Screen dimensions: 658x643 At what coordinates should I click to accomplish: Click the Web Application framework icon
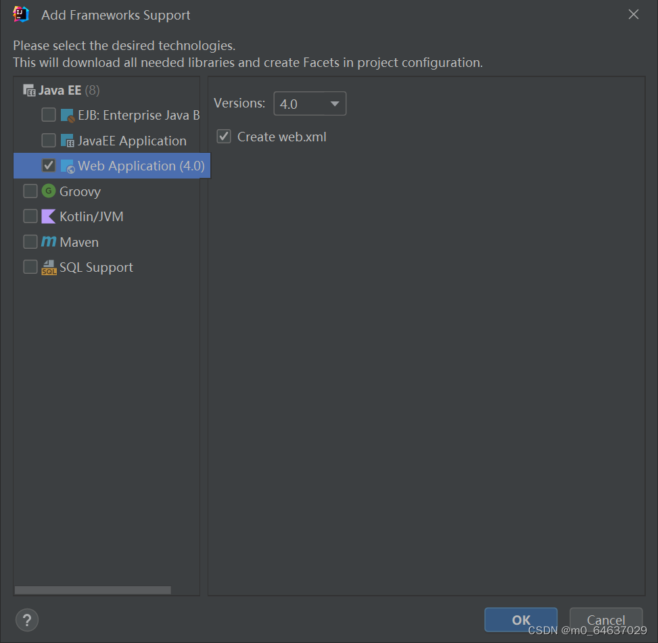click(x=68, y=166)
